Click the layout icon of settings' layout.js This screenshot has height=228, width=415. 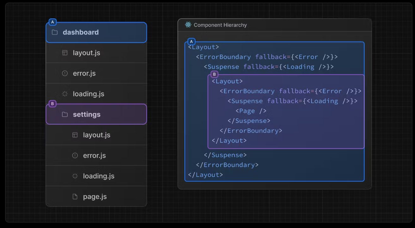pos(75,135)
